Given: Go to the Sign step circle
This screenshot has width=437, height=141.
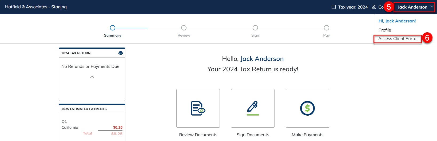Looking at the screenshot, I should click(x=255, y=28).
